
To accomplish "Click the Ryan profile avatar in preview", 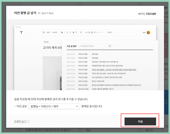I will [x=148, y=32].
